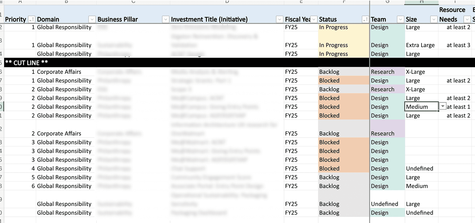Select Medium size in priority 6 row

tap(422, 186)
